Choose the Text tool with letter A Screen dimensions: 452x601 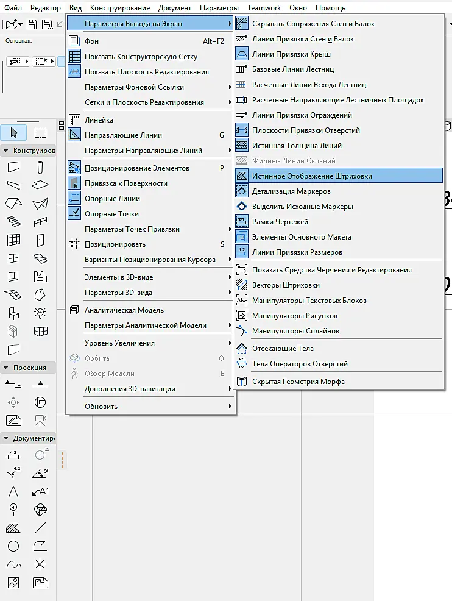click(x=13, y=492)
